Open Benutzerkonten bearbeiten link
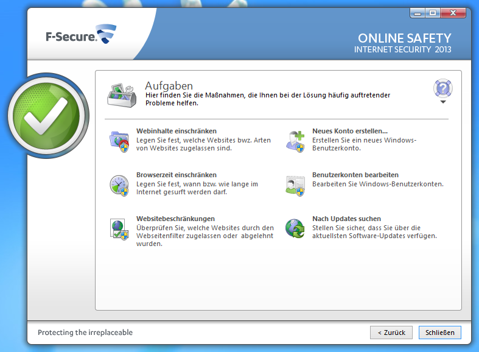The image size is (479, 352). [x=355, y=175]
